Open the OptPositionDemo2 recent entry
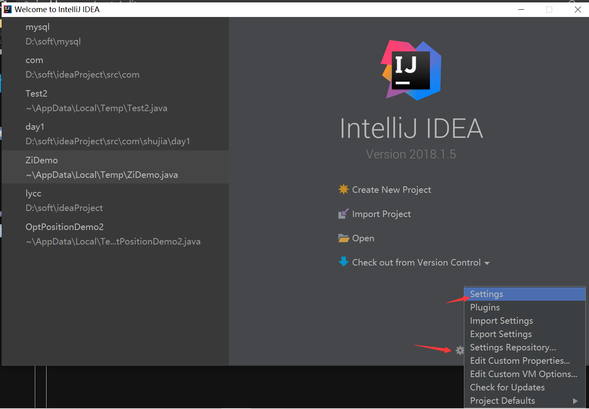Image resolution: width=589 pixels, height=409 pixels. (x=115, y=234)
